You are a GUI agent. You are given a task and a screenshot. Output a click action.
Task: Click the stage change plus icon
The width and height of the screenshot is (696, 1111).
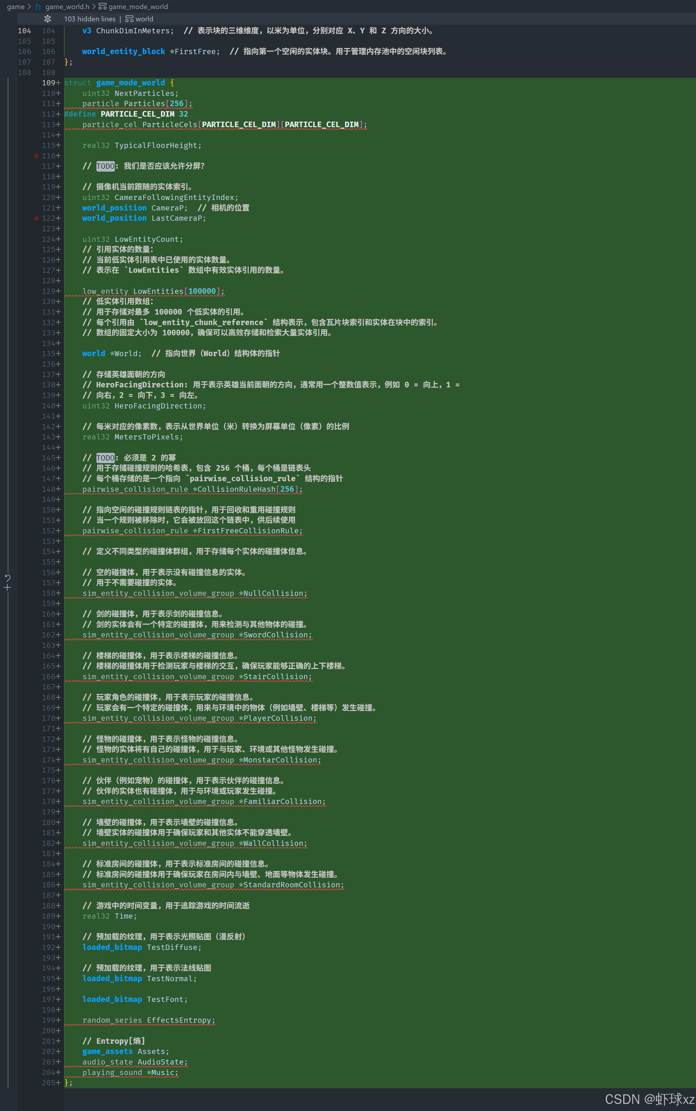coord(7,588)
